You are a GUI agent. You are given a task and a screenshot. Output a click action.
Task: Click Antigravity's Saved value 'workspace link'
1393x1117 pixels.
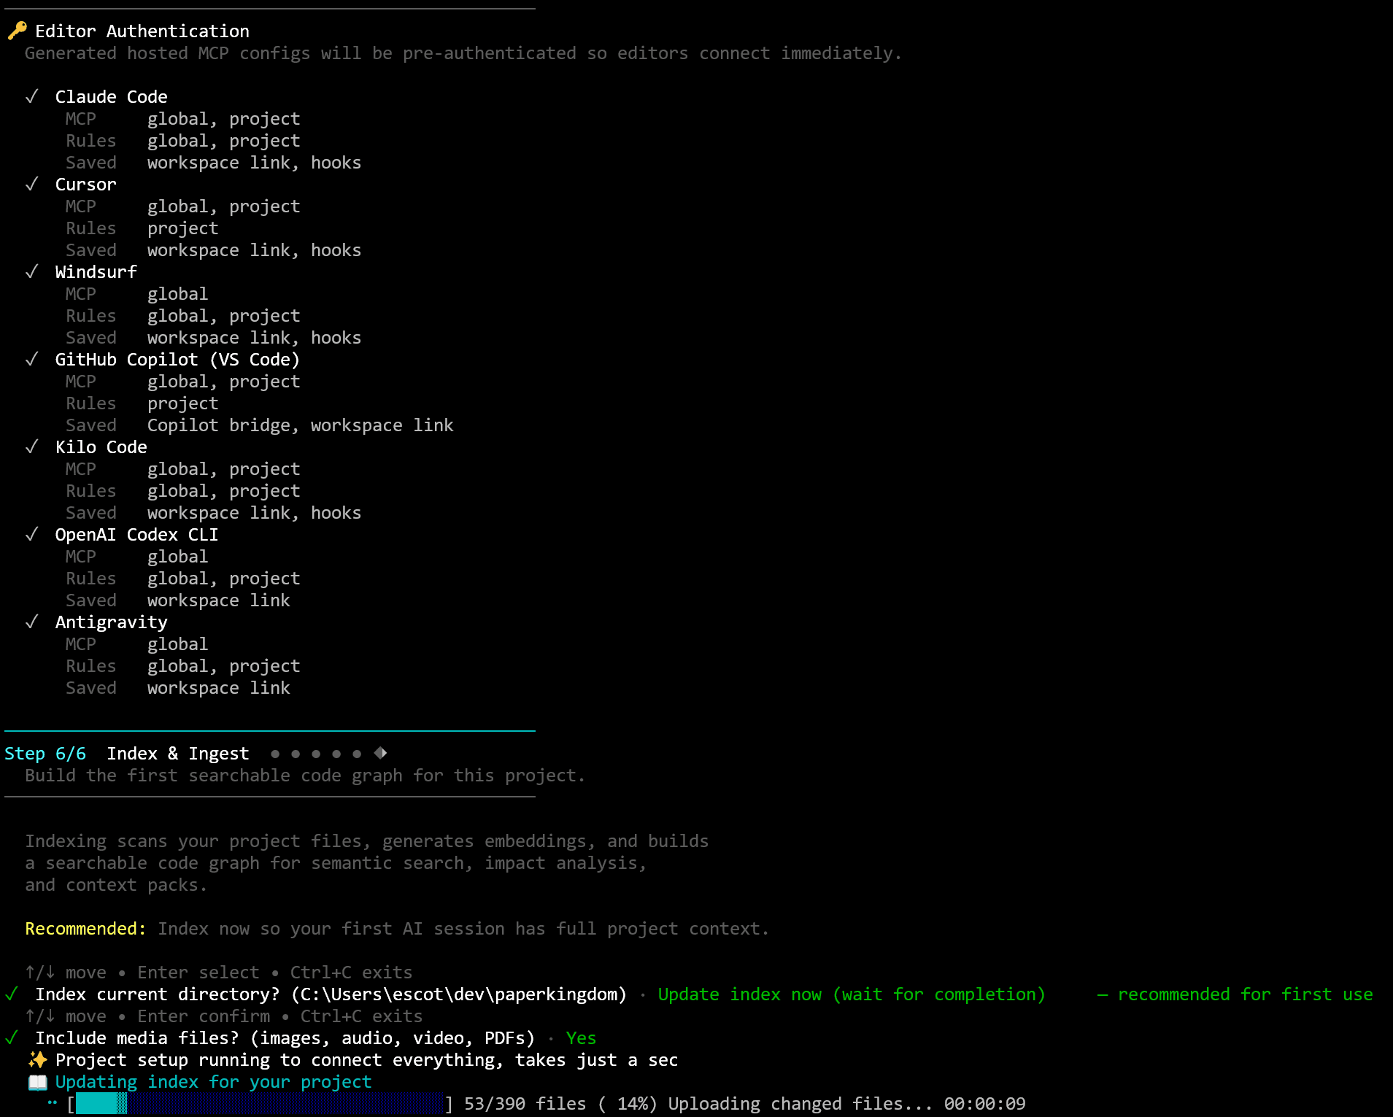[219, 688]
